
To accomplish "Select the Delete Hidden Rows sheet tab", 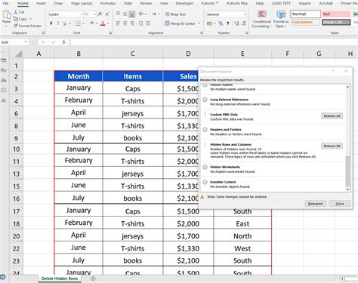I will pyautogui.click(x=60, y=278).
